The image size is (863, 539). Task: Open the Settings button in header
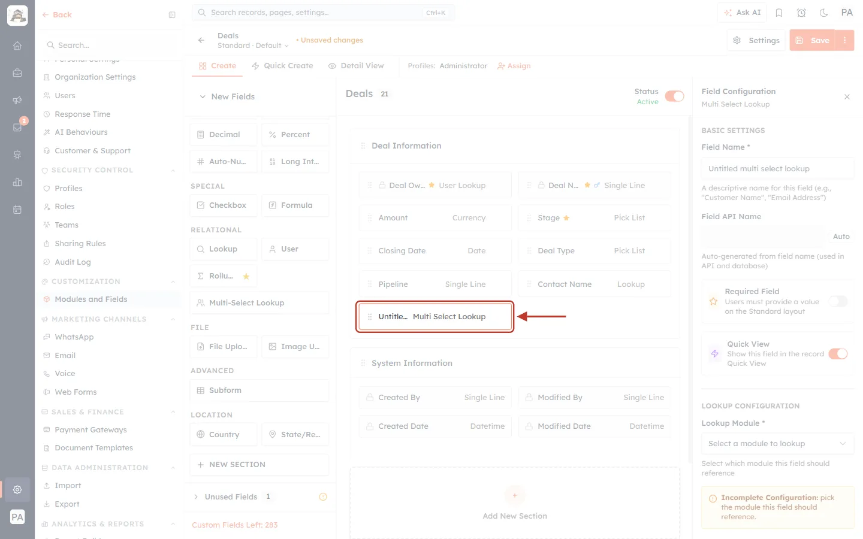point(756,40)
